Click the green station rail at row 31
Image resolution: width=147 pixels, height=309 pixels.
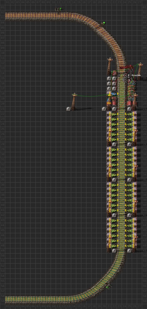click(122, 159)
